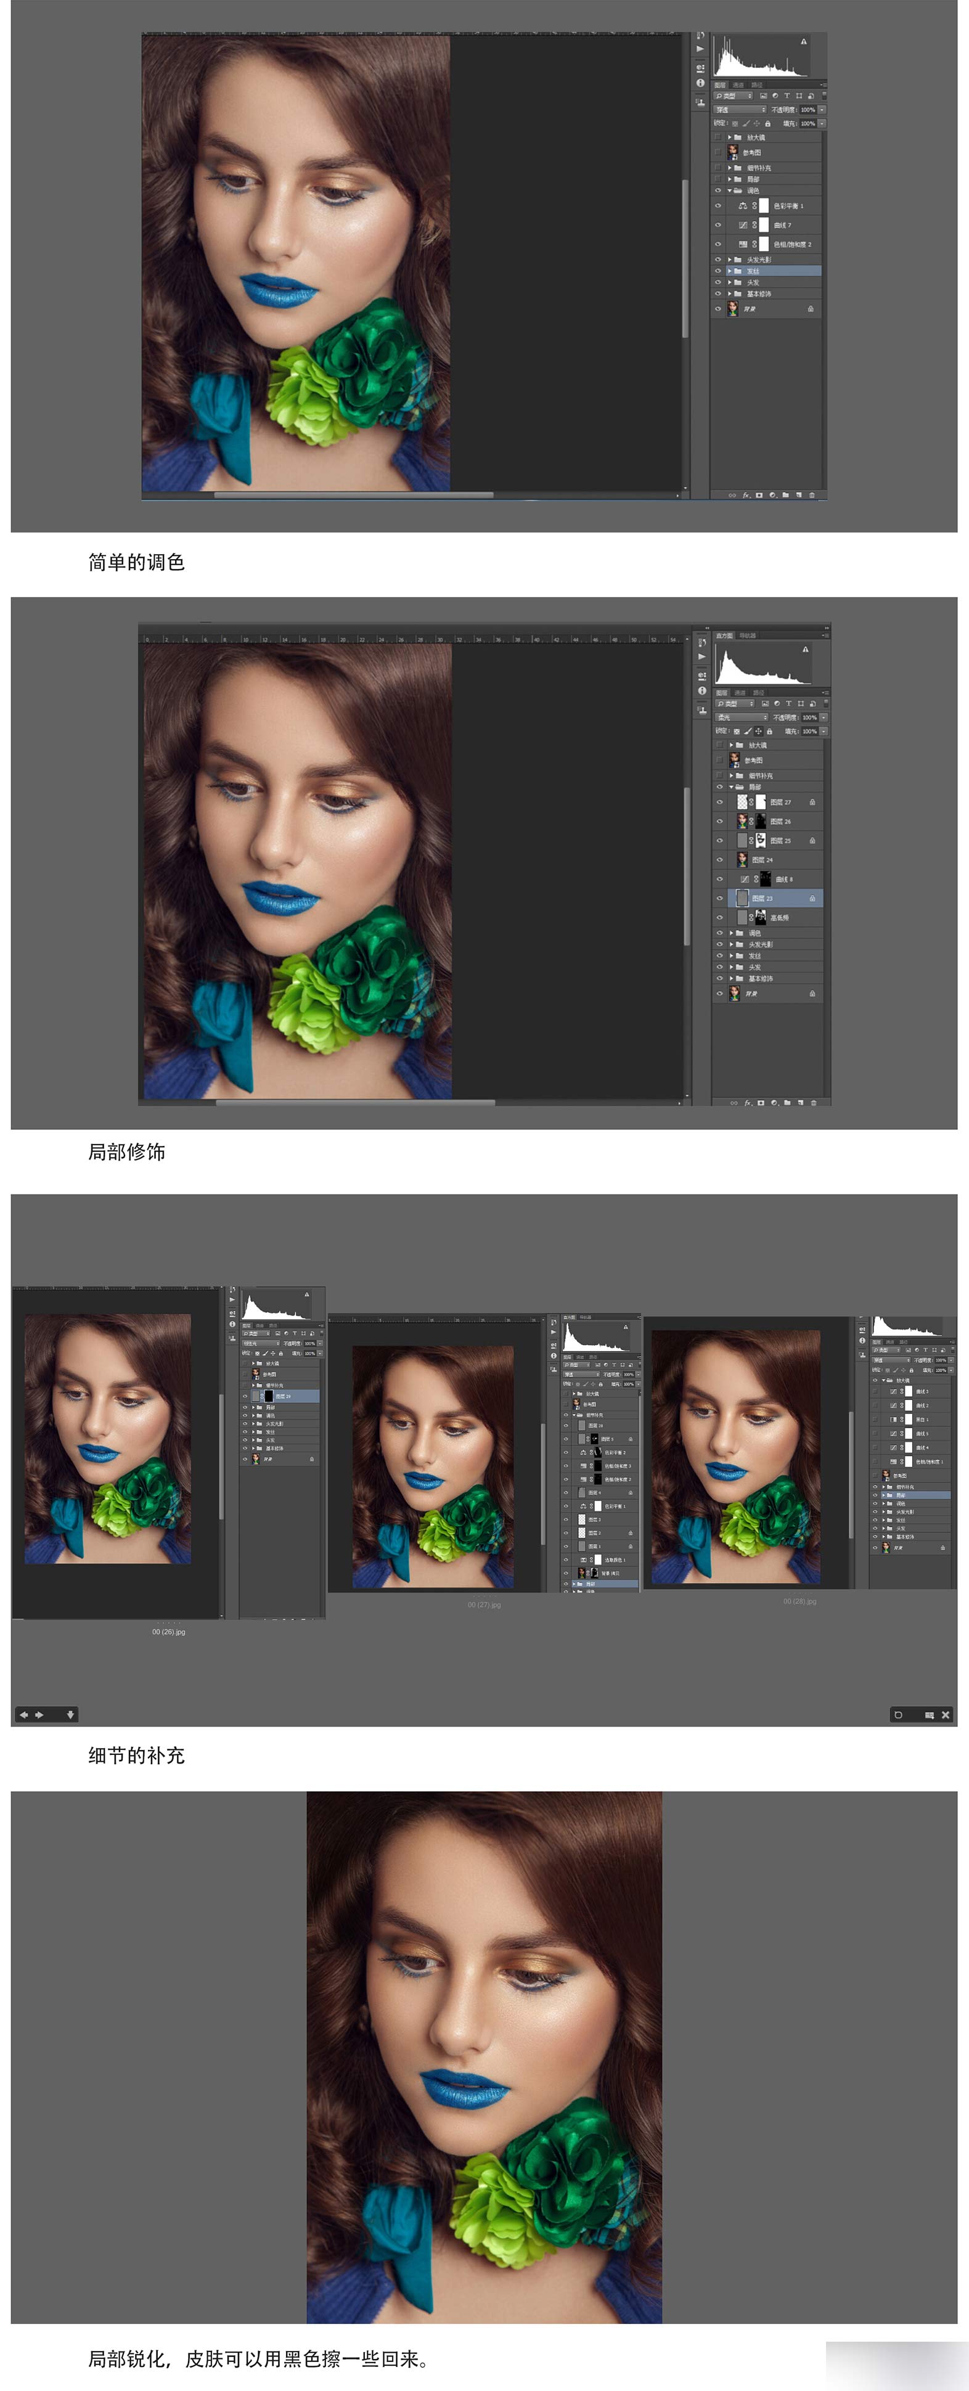This screenshot has width=969, height=2391.
Task: Hide the 调色 group in the first screenshot
Action: tap(718, 190)
